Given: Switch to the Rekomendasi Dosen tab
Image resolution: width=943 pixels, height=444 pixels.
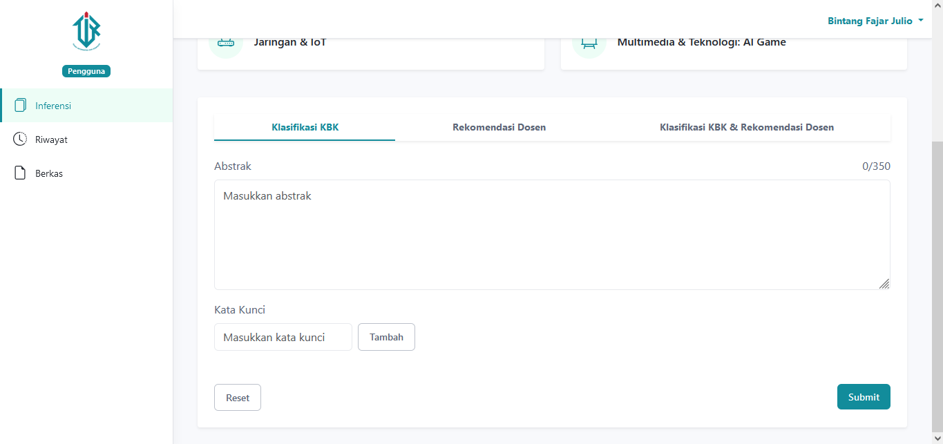Looking at the screenshot, I should (x=499, y=128).
